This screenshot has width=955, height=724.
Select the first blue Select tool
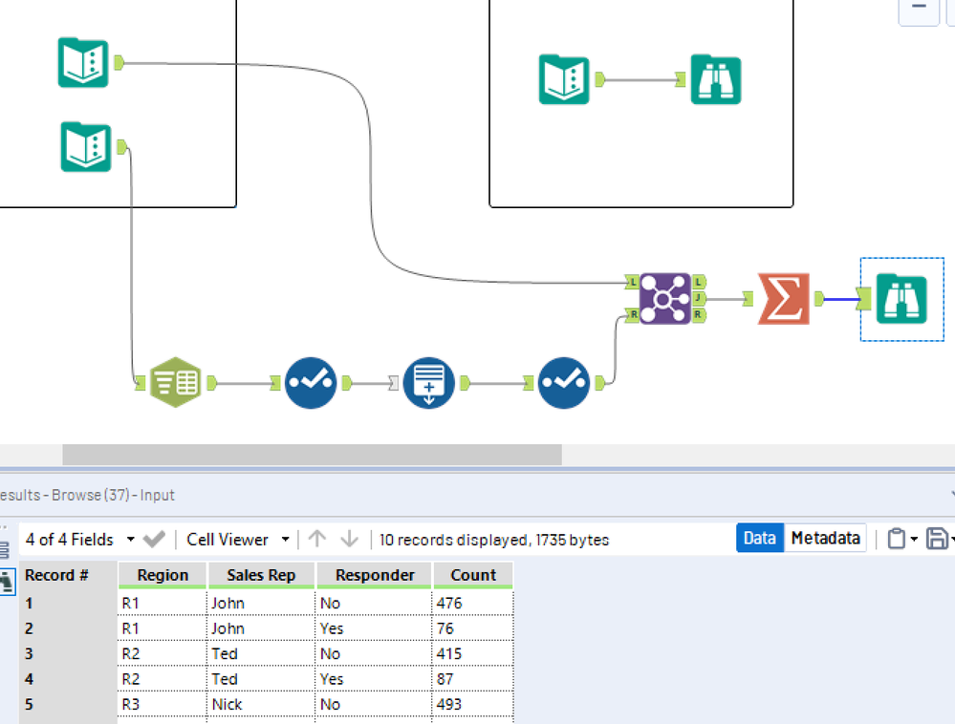311,383
